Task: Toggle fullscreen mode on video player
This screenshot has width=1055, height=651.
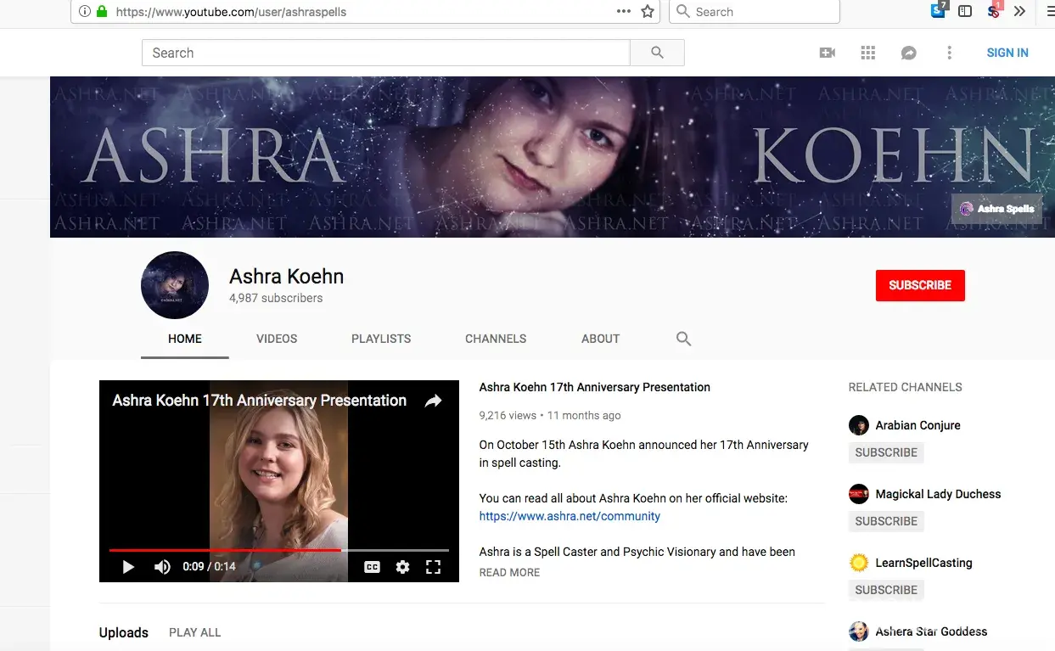Action: point(433,567)
